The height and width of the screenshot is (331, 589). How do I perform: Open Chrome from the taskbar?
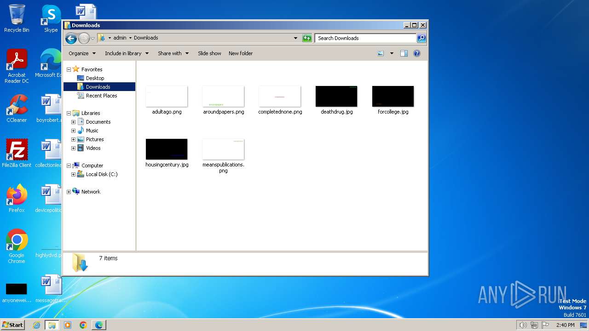pos(83,325)
